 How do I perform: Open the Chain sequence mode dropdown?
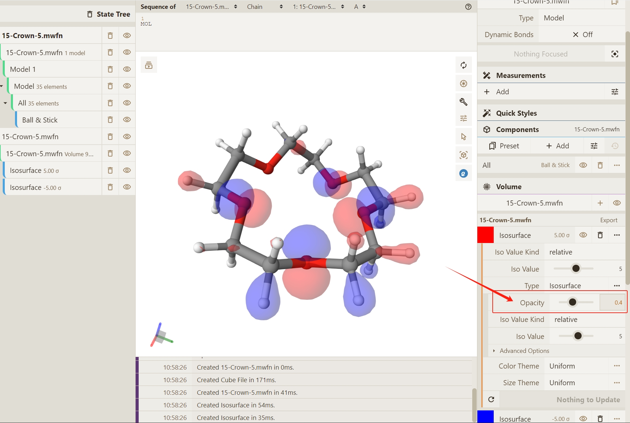coord(264,7)
